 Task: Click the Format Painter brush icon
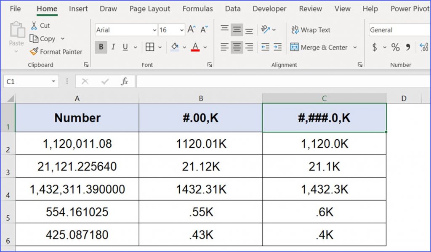click(34, 52)
